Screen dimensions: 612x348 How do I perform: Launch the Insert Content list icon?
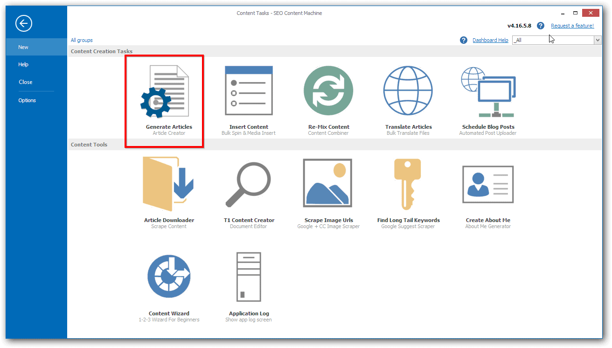click(249, 90)
